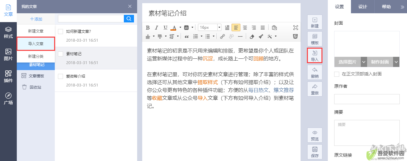Select 新建分类 from the add menu
The height and width of the screenshot is (161, 407).
(x=36, y=56)
